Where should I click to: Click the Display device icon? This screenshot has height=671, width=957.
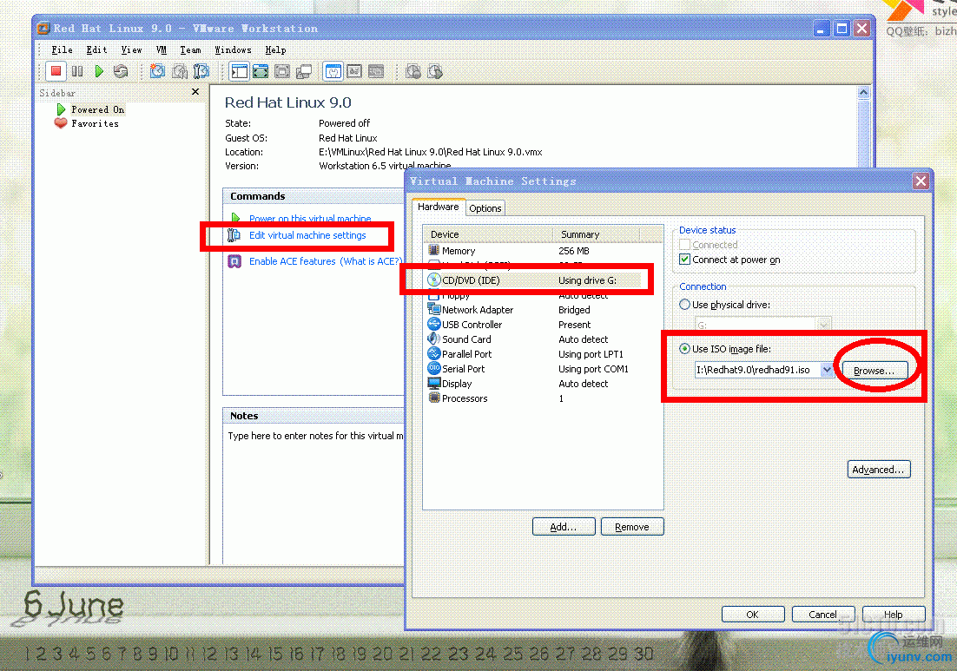pos(434,383)
